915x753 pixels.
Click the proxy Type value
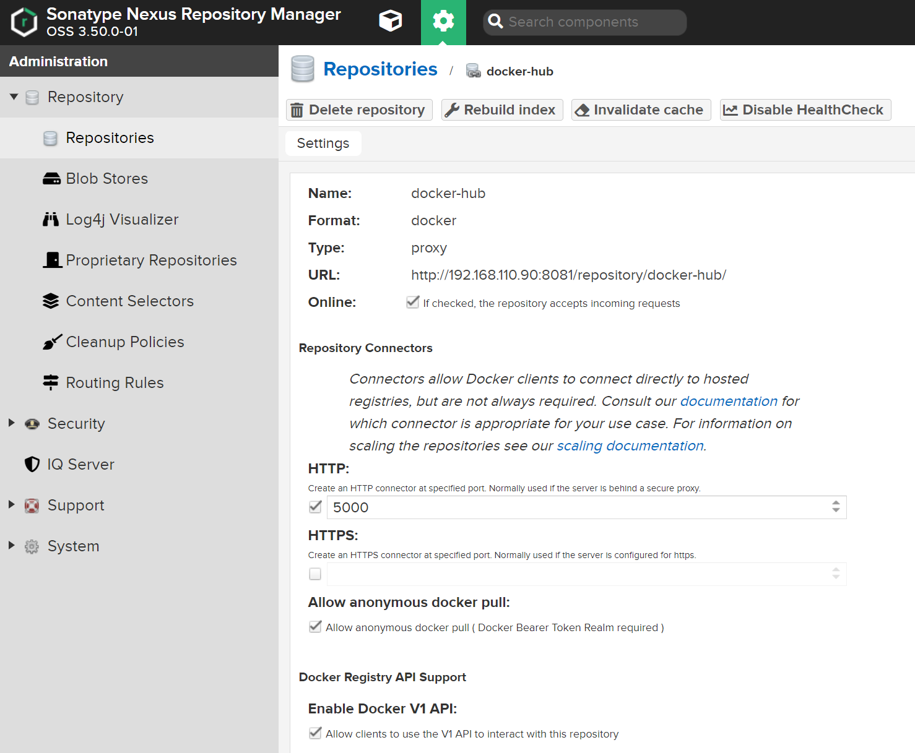click(429, 248)
